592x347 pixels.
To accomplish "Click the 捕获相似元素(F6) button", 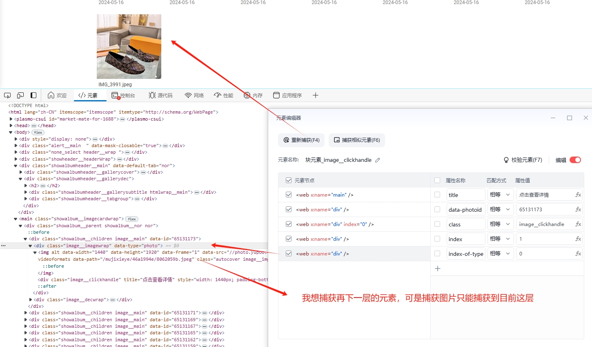I will [356, 140].
